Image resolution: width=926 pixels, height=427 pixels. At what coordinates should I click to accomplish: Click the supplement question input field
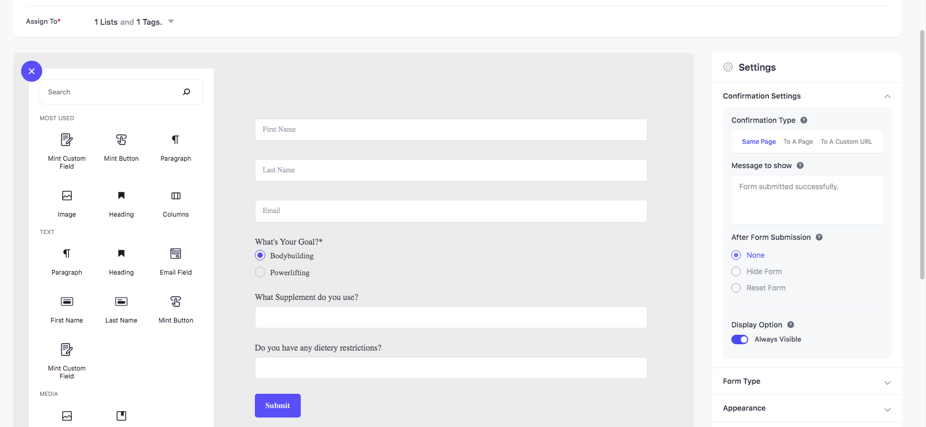[x=451, y=317]
